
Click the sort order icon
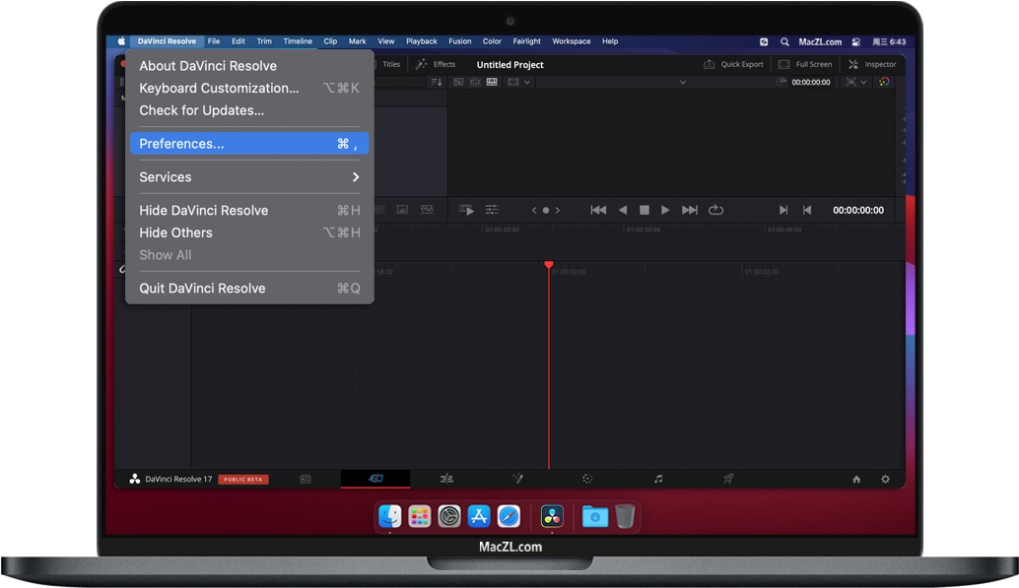point(437,82)
